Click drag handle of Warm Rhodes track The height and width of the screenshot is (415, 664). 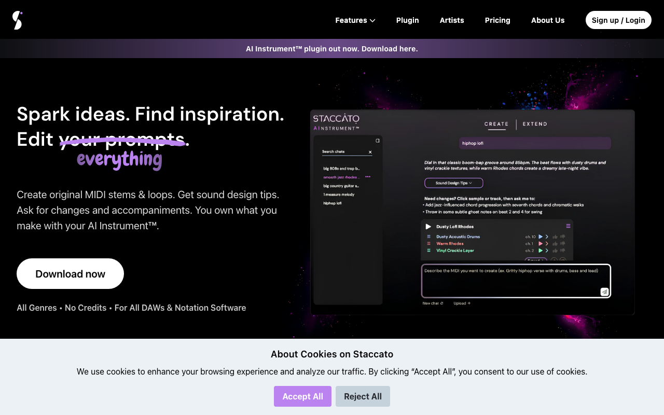[x=428, y=244]
